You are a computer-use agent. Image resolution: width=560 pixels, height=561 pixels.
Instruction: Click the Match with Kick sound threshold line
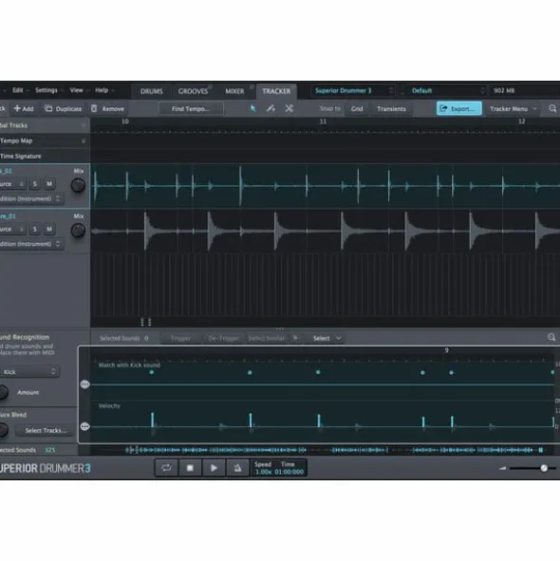[322, 384]
